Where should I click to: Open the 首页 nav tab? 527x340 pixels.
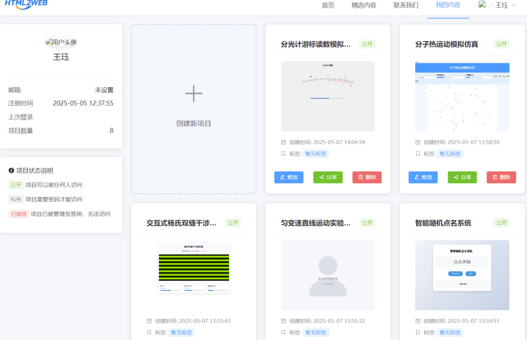328,5
